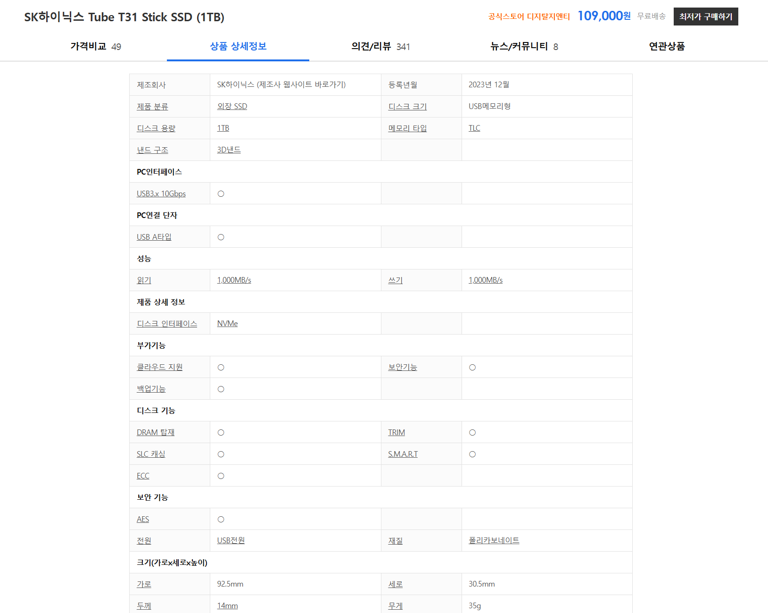Click the PC인터페이스 section heading
This screenshot has height=613, width=768.
[159, 172]
